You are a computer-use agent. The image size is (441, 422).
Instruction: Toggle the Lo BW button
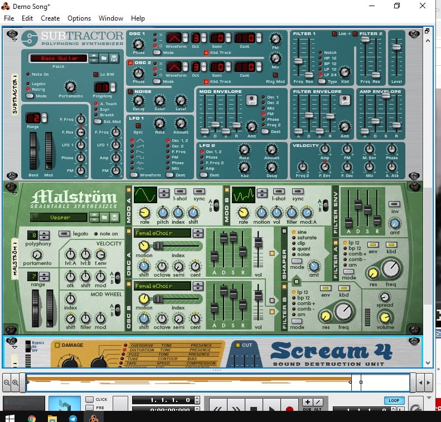tap(96, 75)
